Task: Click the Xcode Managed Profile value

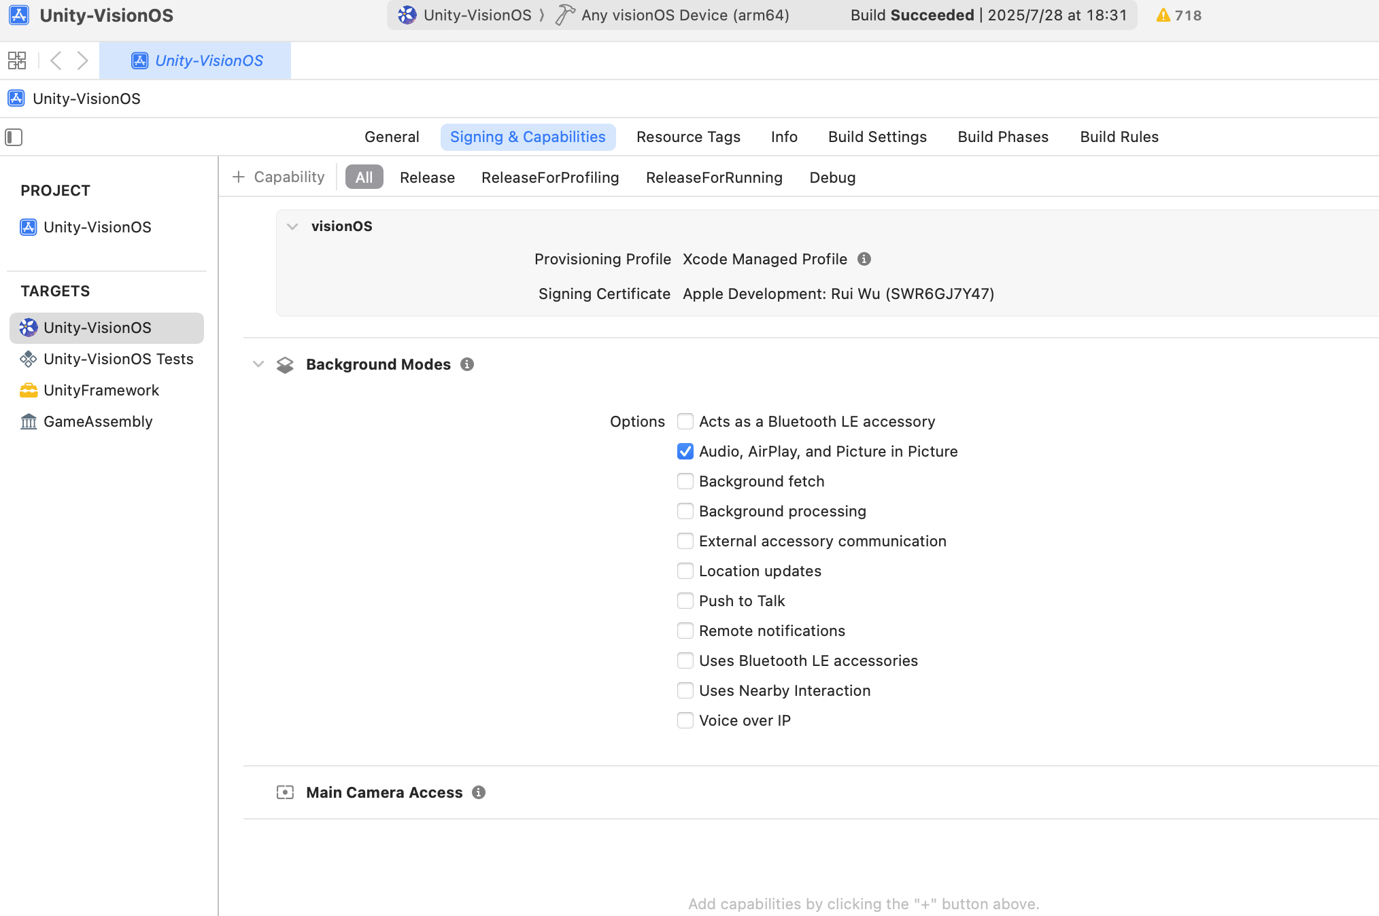Action: 765,259
